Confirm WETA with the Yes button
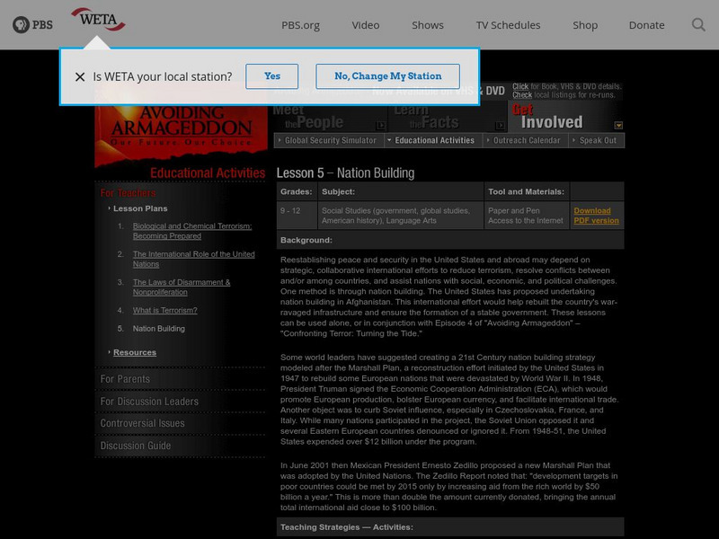 point(273,76)
